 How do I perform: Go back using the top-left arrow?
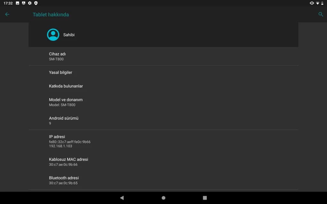(7, 14)
